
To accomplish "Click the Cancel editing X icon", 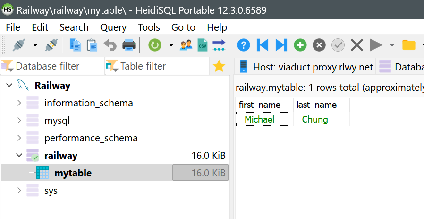I will (357, 45).
